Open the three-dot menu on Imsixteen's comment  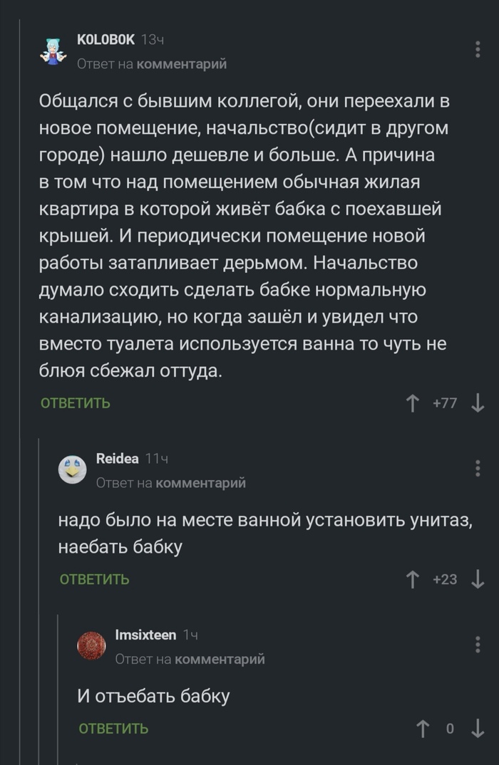click(476, 645)
